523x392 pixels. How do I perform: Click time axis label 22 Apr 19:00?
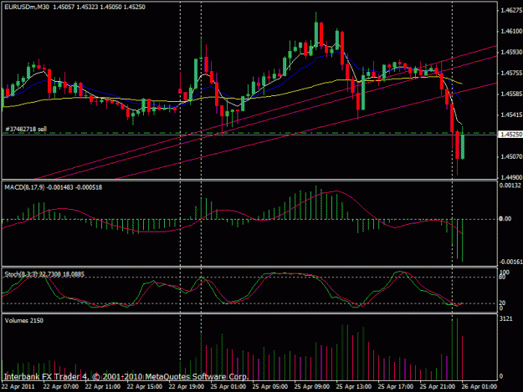[x=187, y=387]
